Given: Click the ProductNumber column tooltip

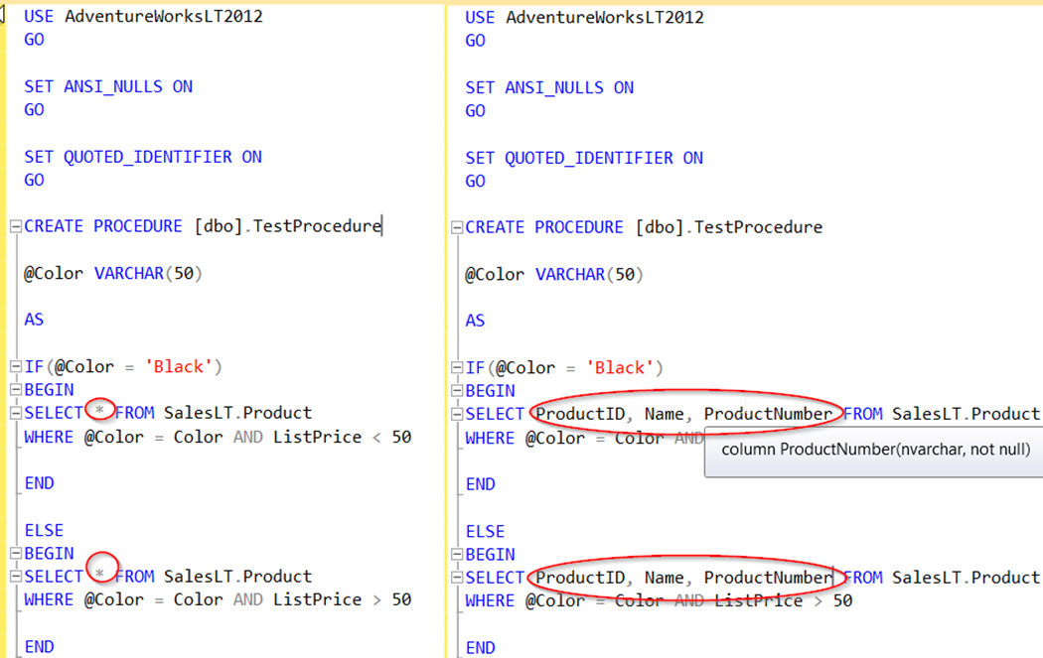Looking at the screenshot, I should point(874,450).
